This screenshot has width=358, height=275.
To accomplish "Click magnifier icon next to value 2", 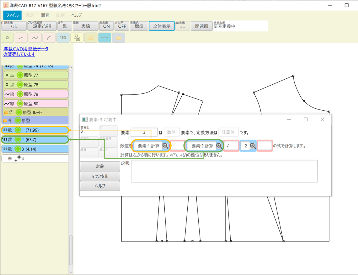I will pos(253,146).
